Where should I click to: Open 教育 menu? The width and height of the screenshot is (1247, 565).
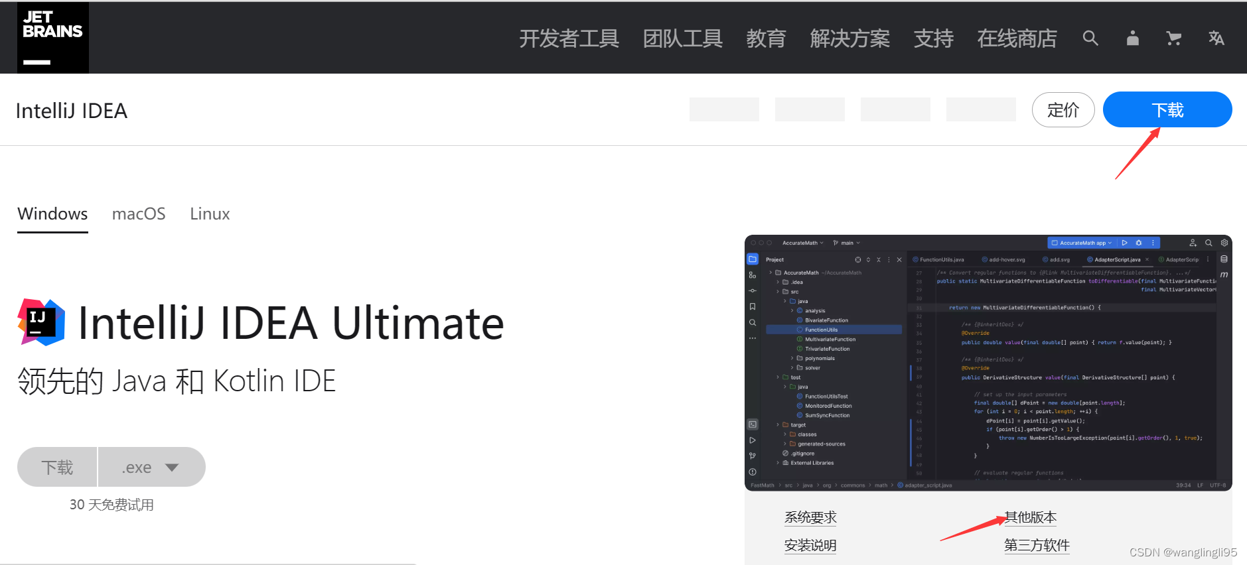coord(766,38)
